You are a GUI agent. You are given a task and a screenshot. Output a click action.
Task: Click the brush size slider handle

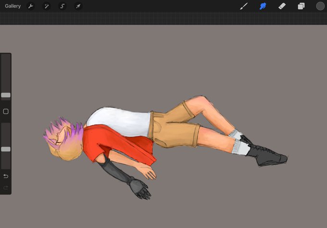[x=6, y=95]
